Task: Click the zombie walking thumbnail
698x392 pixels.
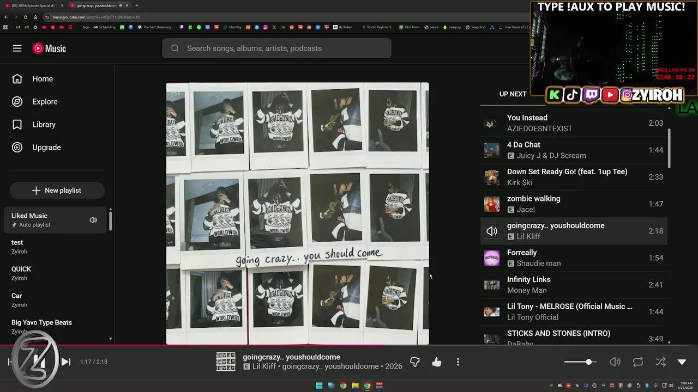Action: [492, 204]
